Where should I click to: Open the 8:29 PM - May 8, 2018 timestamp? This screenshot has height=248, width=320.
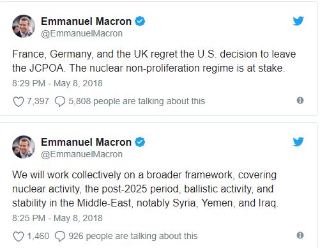click(57, 83)
